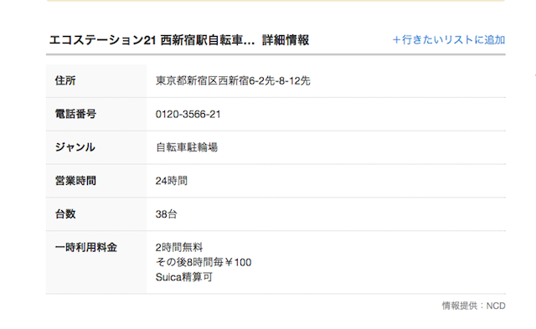The width and height of the screenshot is (536, 329).
Task: Click the 電話番号 row label
Action: [75, 114]
